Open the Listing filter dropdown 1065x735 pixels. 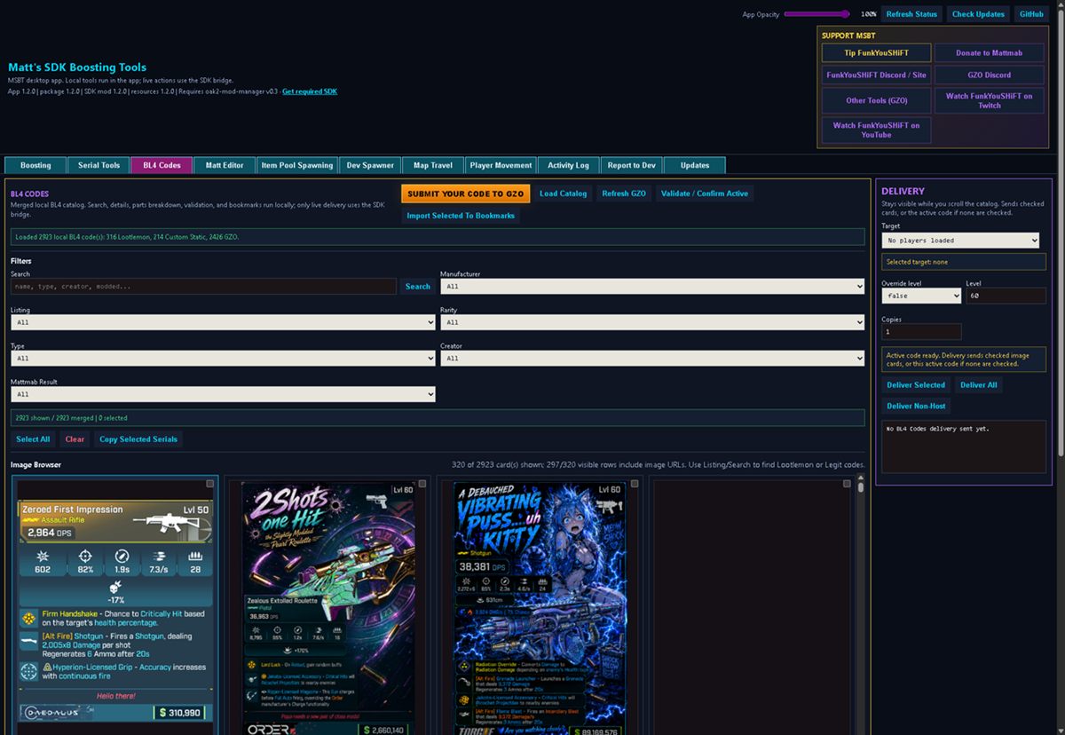pyautogui.click(x=223, y=323)
